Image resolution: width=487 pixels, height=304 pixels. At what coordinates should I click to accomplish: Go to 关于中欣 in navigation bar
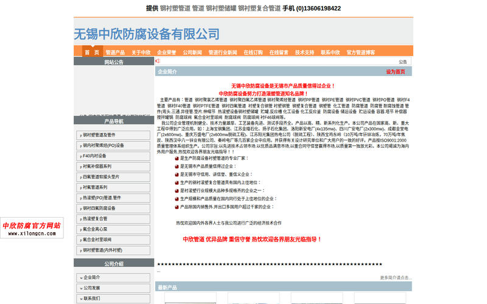(x=141, y=52)
